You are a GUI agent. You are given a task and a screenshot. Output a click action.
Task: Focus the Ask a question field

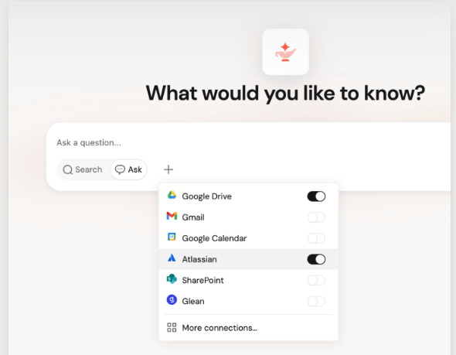pos(250,142)
